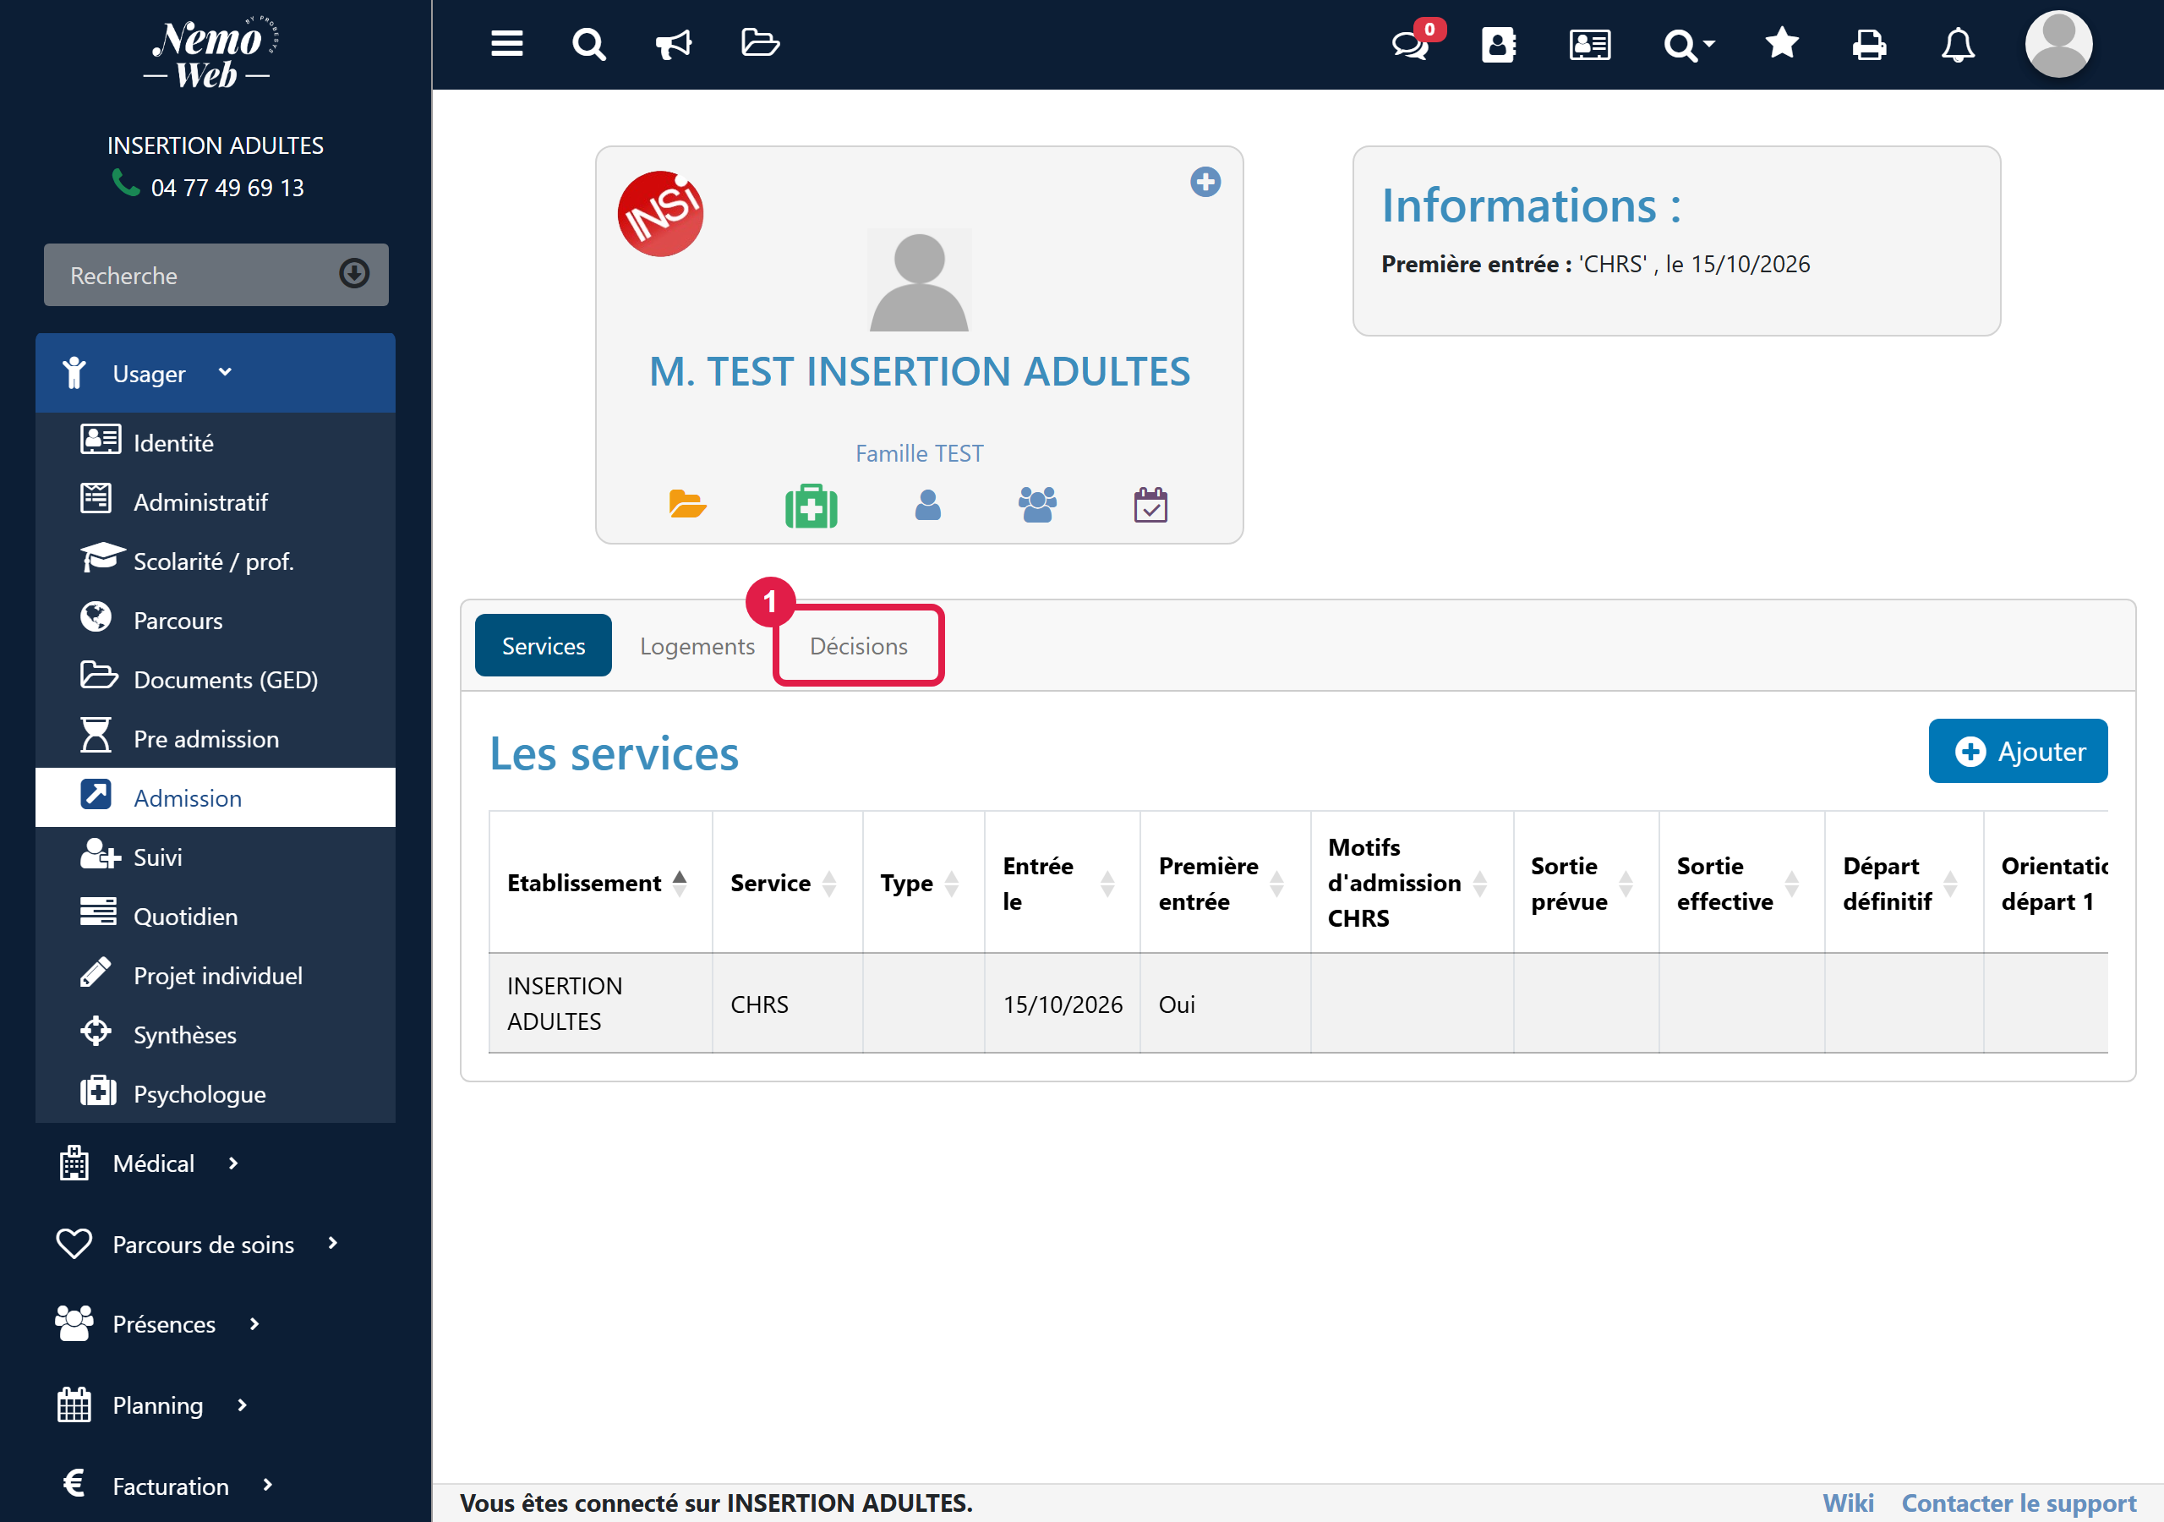Click Contacter le support link
This screenshot has height=1522, width=2164.
click(2019, 1503)
